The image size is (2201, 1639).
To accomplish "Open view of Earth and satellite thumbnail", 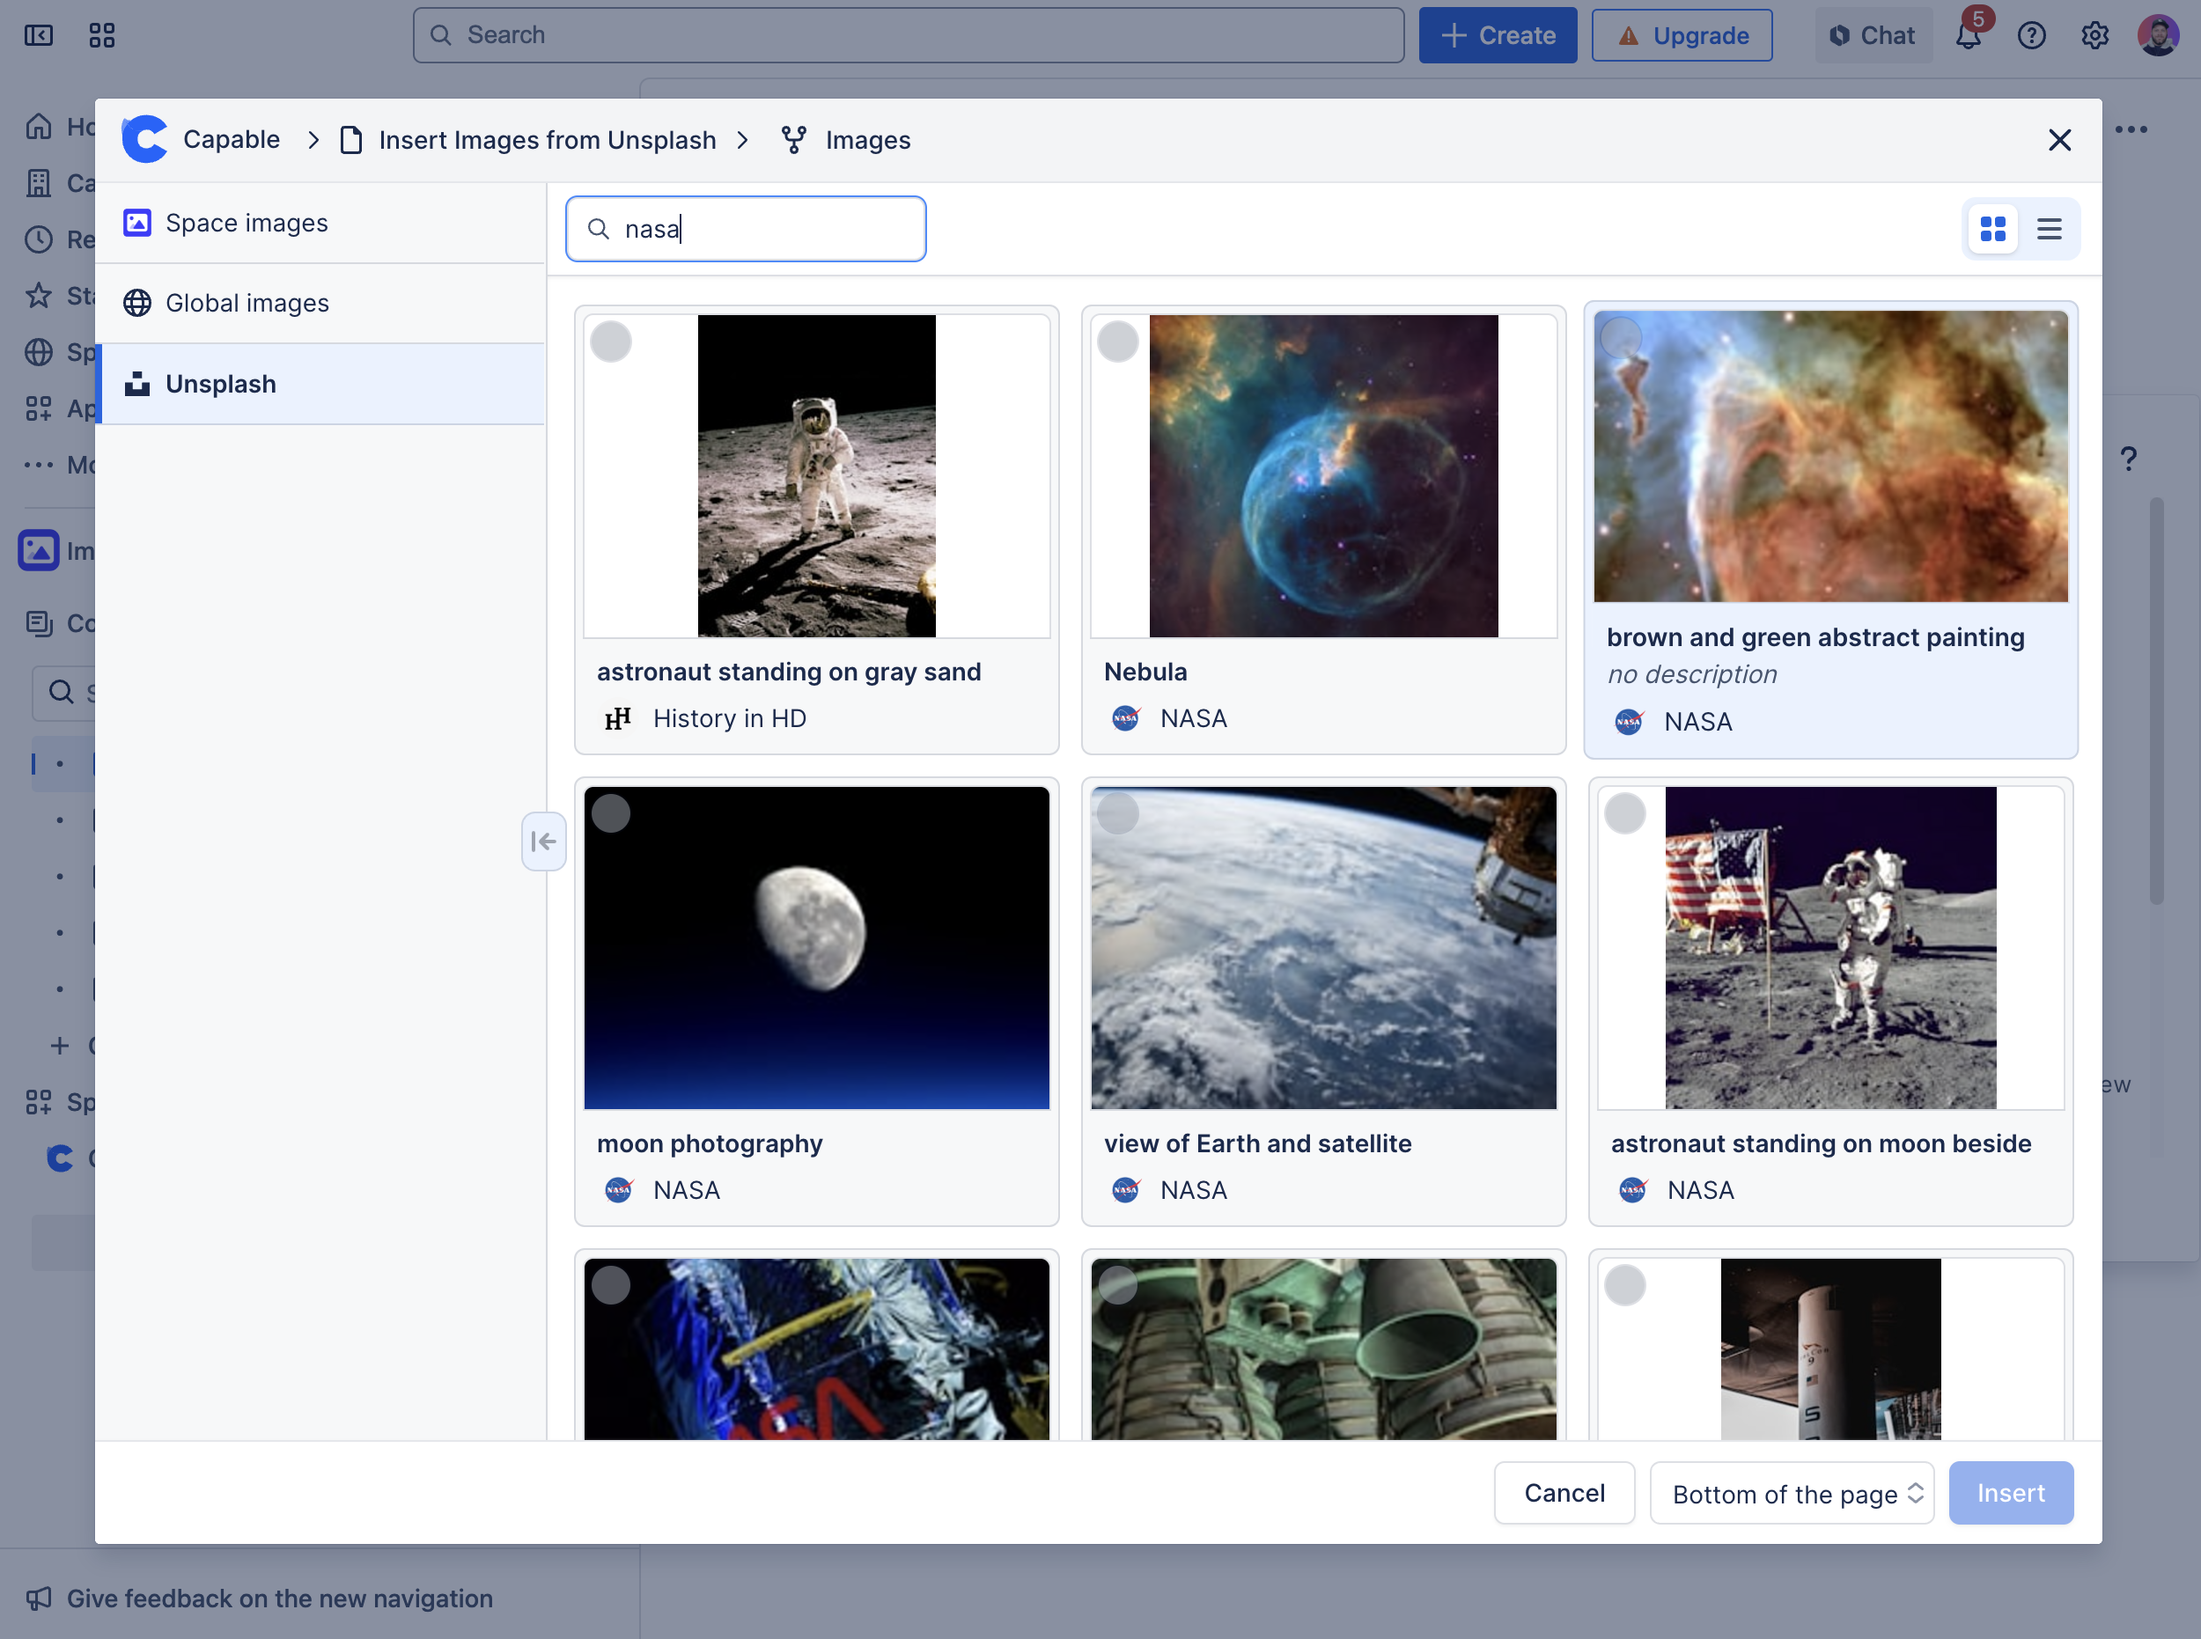I will point(1322,947).
